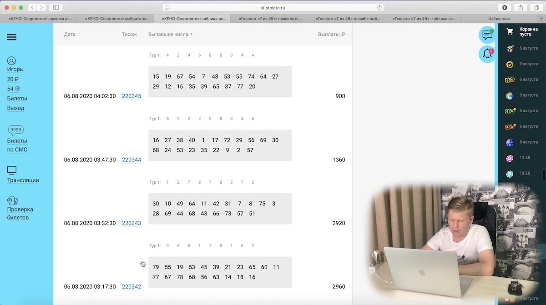This screenshot has height=305, width=546.
Task: Open the Билеты link under profile
Action: coord(17,99)
